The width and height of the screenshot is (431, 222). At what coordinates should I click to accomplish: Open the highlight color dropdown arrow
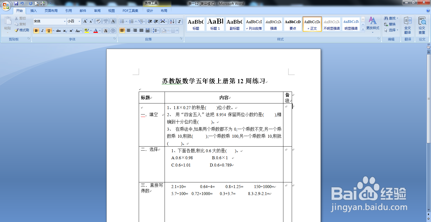click(x=91, y=31)
